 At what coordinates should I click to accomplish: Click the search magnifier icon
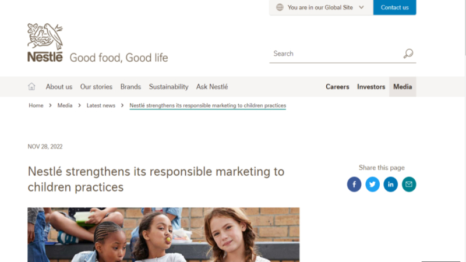(408, 54)
